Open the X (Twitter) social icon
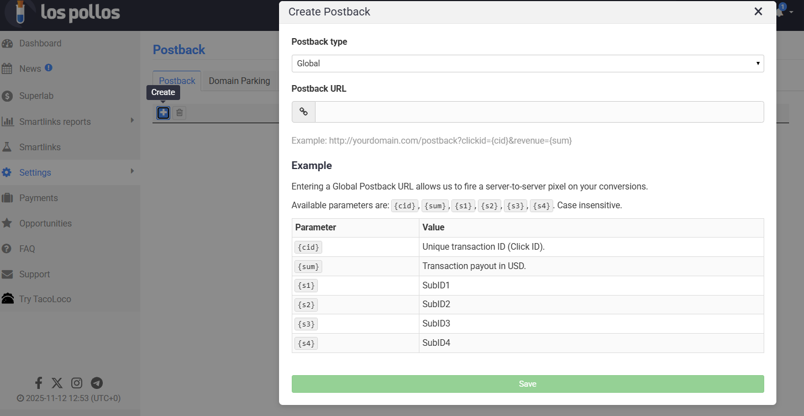 click(x=57, y=383)
